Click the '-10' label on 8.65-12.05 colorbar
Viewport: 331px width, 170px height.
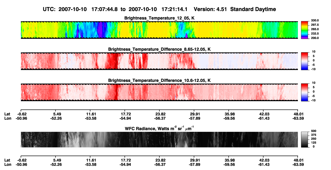(x=313, y=69)
